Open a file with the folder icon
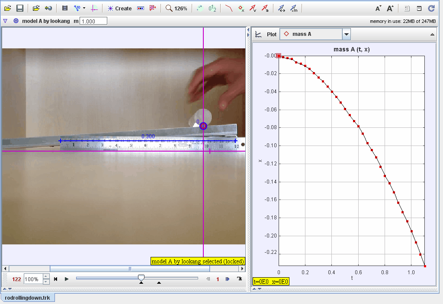This screenshot has height=304, width=443. coord(8,9)
